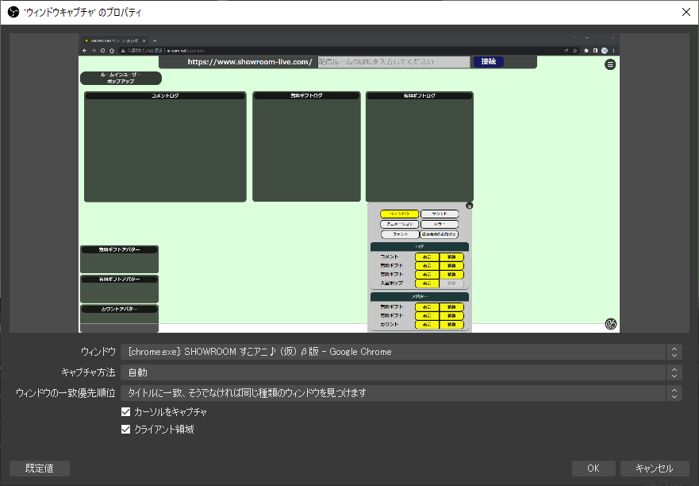699x486 pixels.
Task: Click Chrome's profile avatar icon
Action: 605,51
